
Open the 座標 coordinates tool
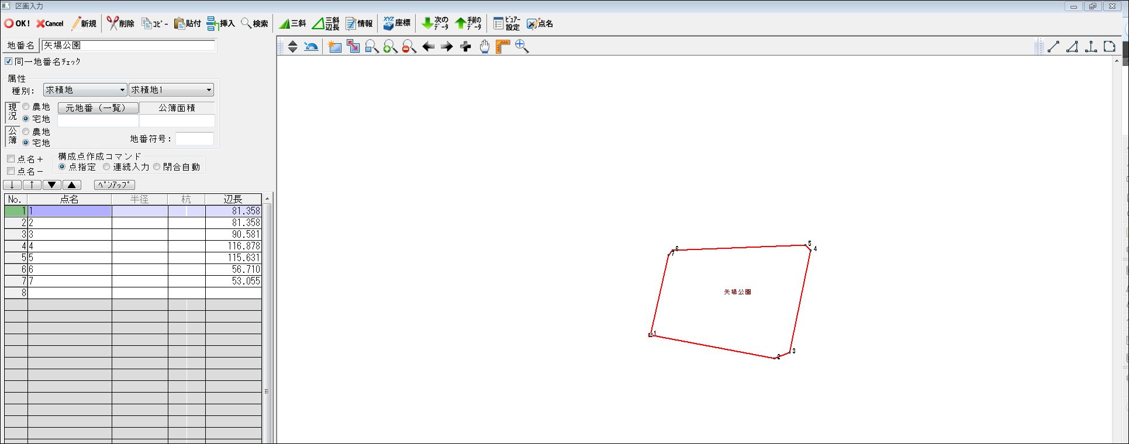[396, 23]
